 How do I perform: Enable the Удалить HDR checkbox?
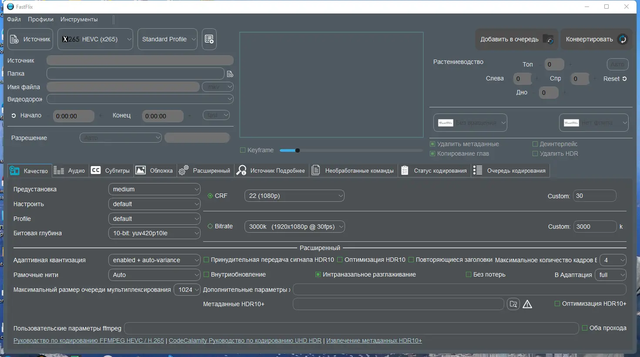[x=535, y=153]
